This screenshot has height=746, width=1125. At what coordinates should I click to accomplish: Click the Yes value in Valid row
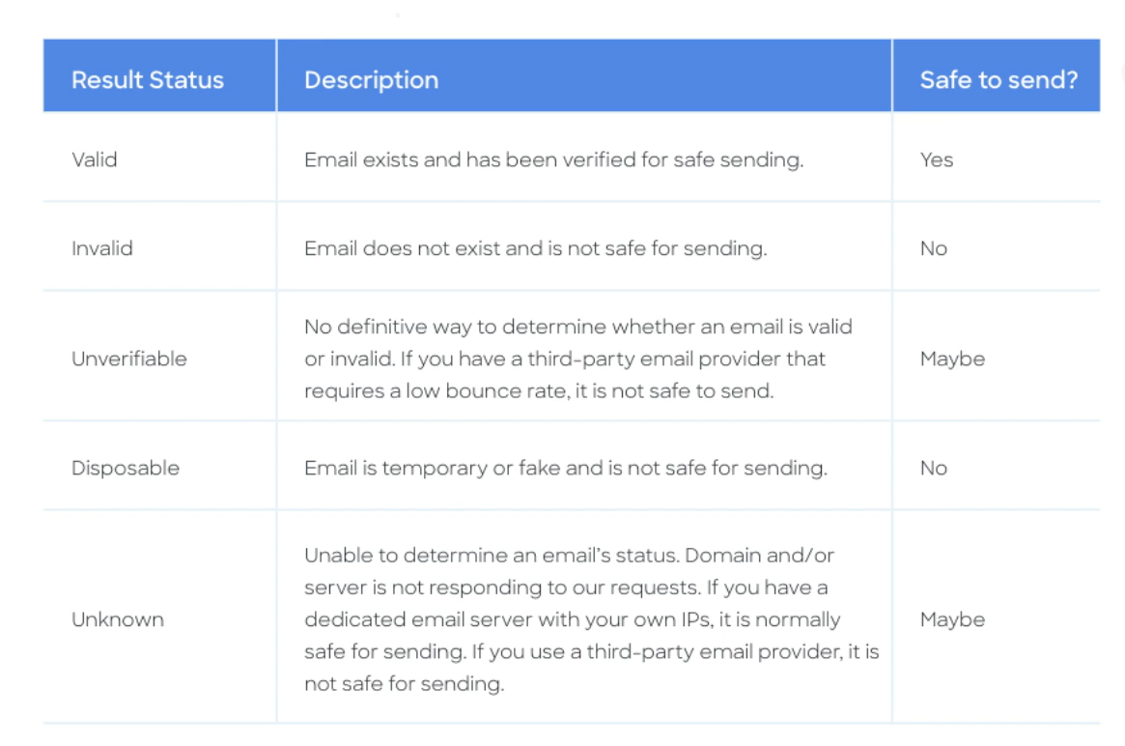tap(937, 159)
